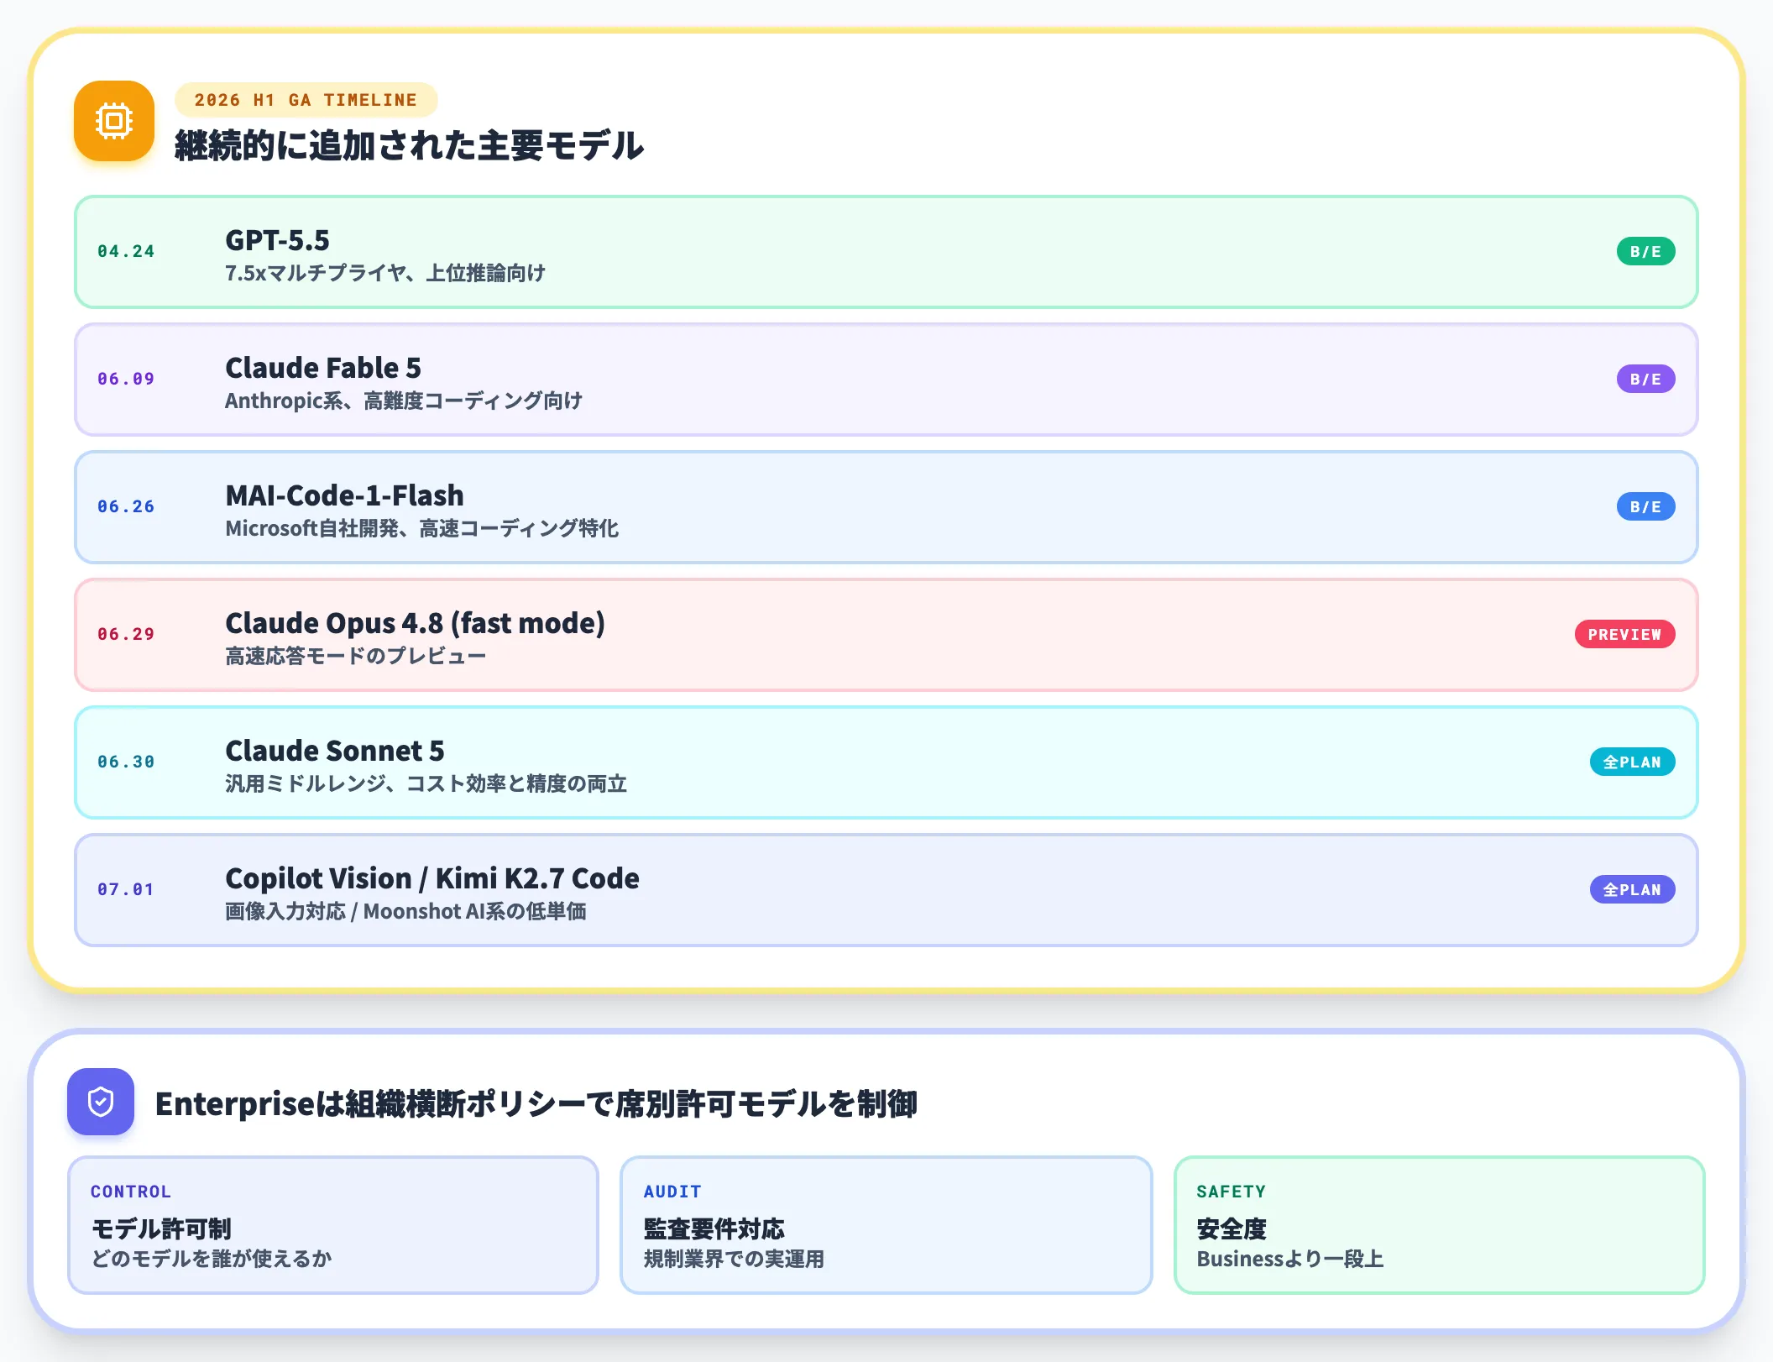Image resolution: width=1773 pixels, height=1362 pixels.
Task: Select the 規制業界での実運用 text
Action: pos(734,1259)
